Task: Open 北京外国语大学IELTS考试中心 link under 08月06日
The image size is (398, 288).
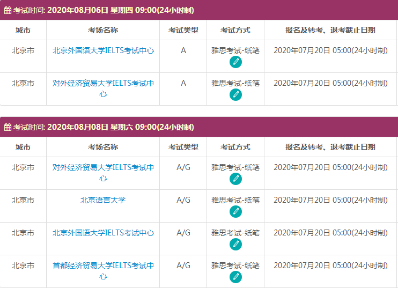Action: click(x=103, y=50)
